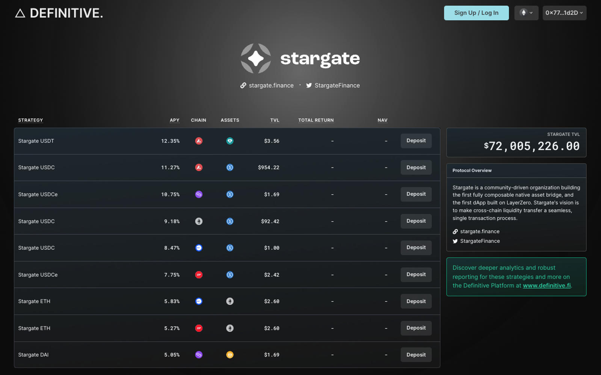Click the USDC asset icon in the 9.18% row
Viewport: 601px width, 375px height.
point(230,221)
